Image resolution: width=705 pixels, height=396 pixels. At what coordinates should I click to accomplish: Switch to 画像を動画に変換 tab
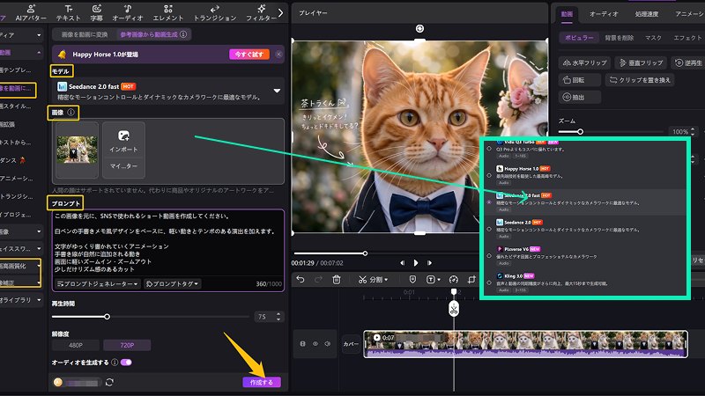pyautogui.click(x=85, y=34)
